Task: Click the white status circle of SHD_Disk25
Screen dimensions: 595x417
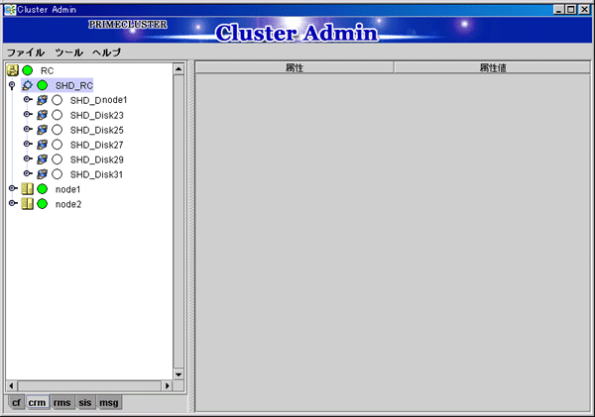Action: click(57, 130)
